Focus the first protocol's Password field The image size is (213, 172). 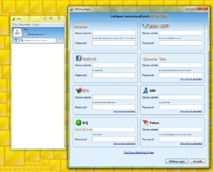tap(114, 43)
